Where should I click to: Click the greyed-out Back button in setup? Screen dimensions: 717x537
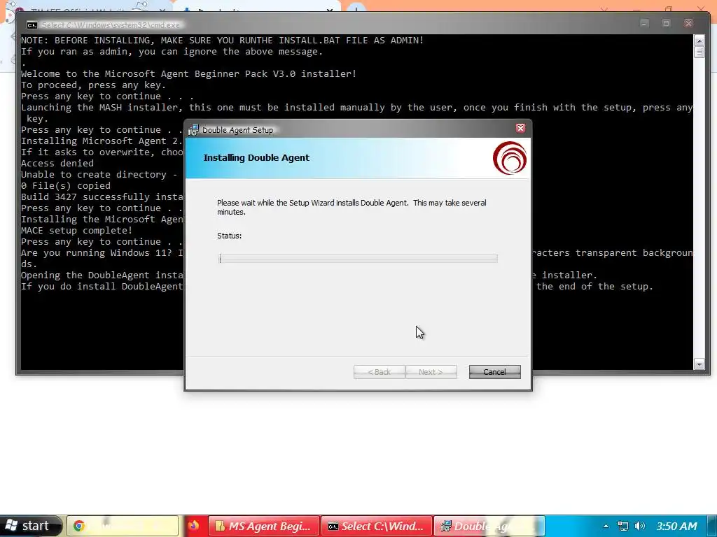[379, 372]
